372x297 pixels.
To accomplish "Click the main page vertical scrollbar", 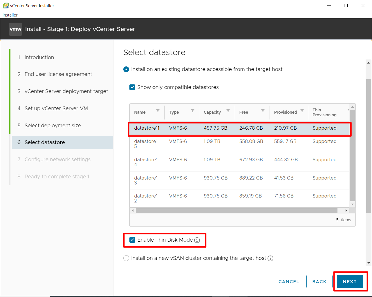I will click(x=369, y=146).
